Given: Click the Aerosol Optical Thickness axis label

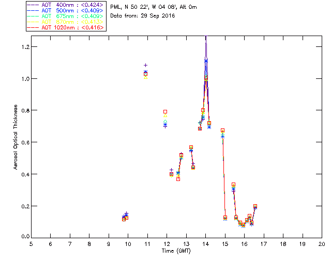Looking at the screenshot, I should (15, 137).
